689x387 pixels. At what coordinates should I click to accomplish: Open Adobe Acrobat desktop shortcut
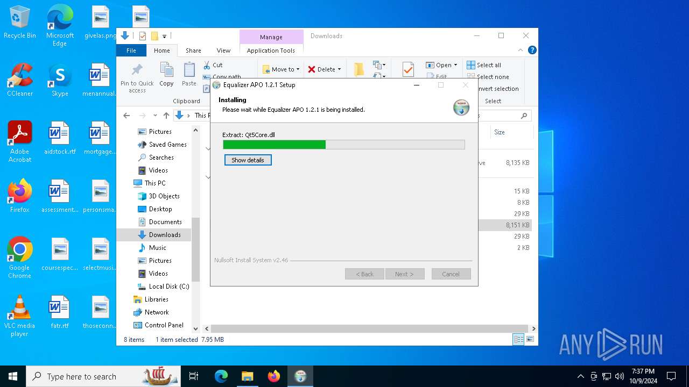(20, 142)
